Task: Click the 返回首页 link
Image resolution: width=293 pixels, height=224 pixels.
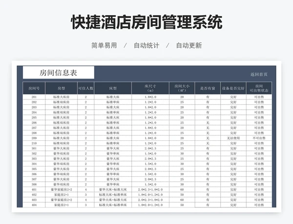Action: 259,75
